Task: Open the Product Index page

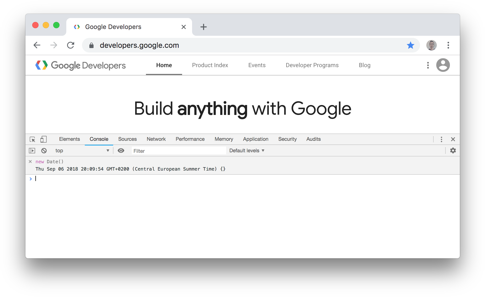Action: point(210,65)
